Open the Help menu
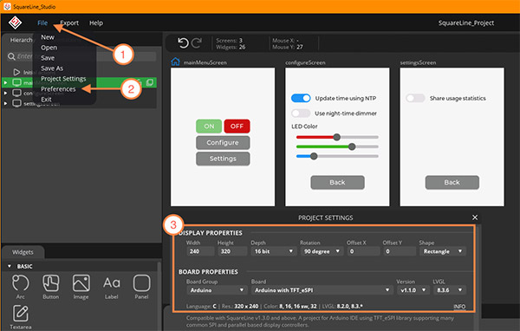Viewport: 520px width, 331px height. [96, 23]
